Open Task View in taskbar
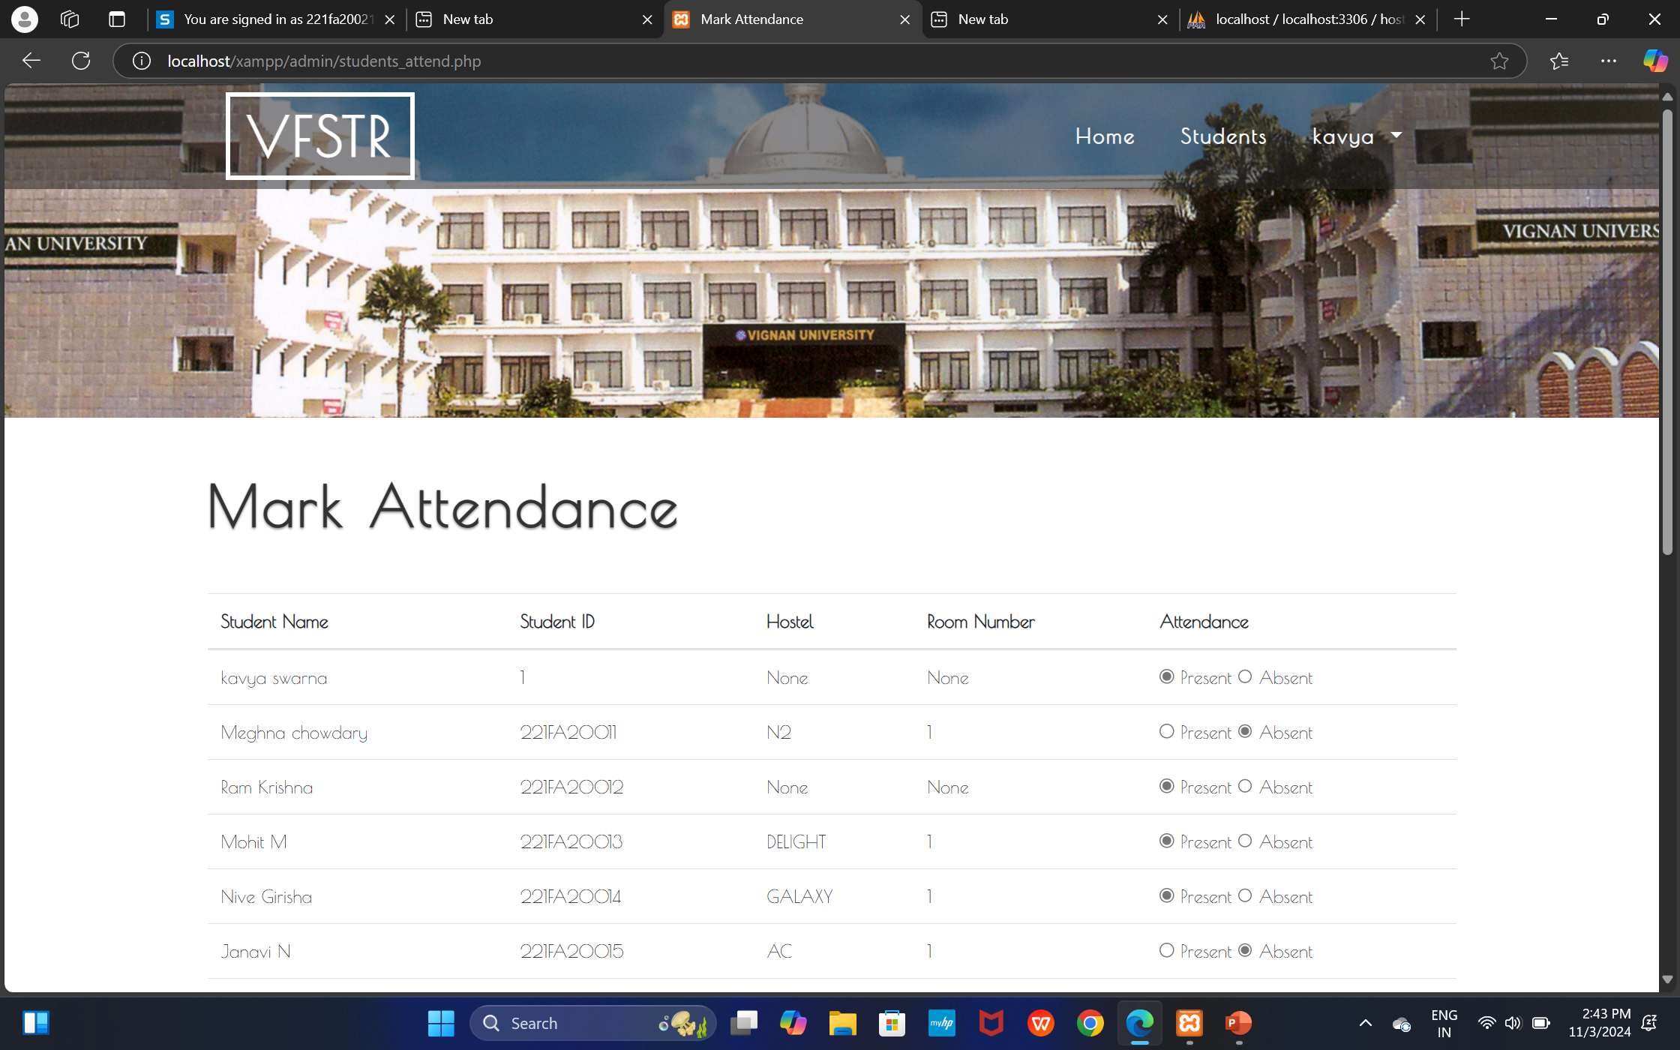Screen dimensions: 1680x1050 click(x=743, y=1023)
